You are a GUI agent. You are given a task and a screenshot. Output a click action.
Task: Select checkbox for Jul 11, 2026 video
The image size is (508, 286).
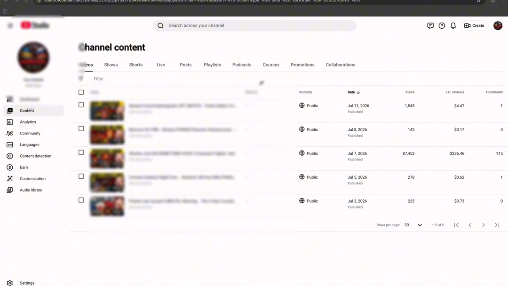(x=81, y=105)
